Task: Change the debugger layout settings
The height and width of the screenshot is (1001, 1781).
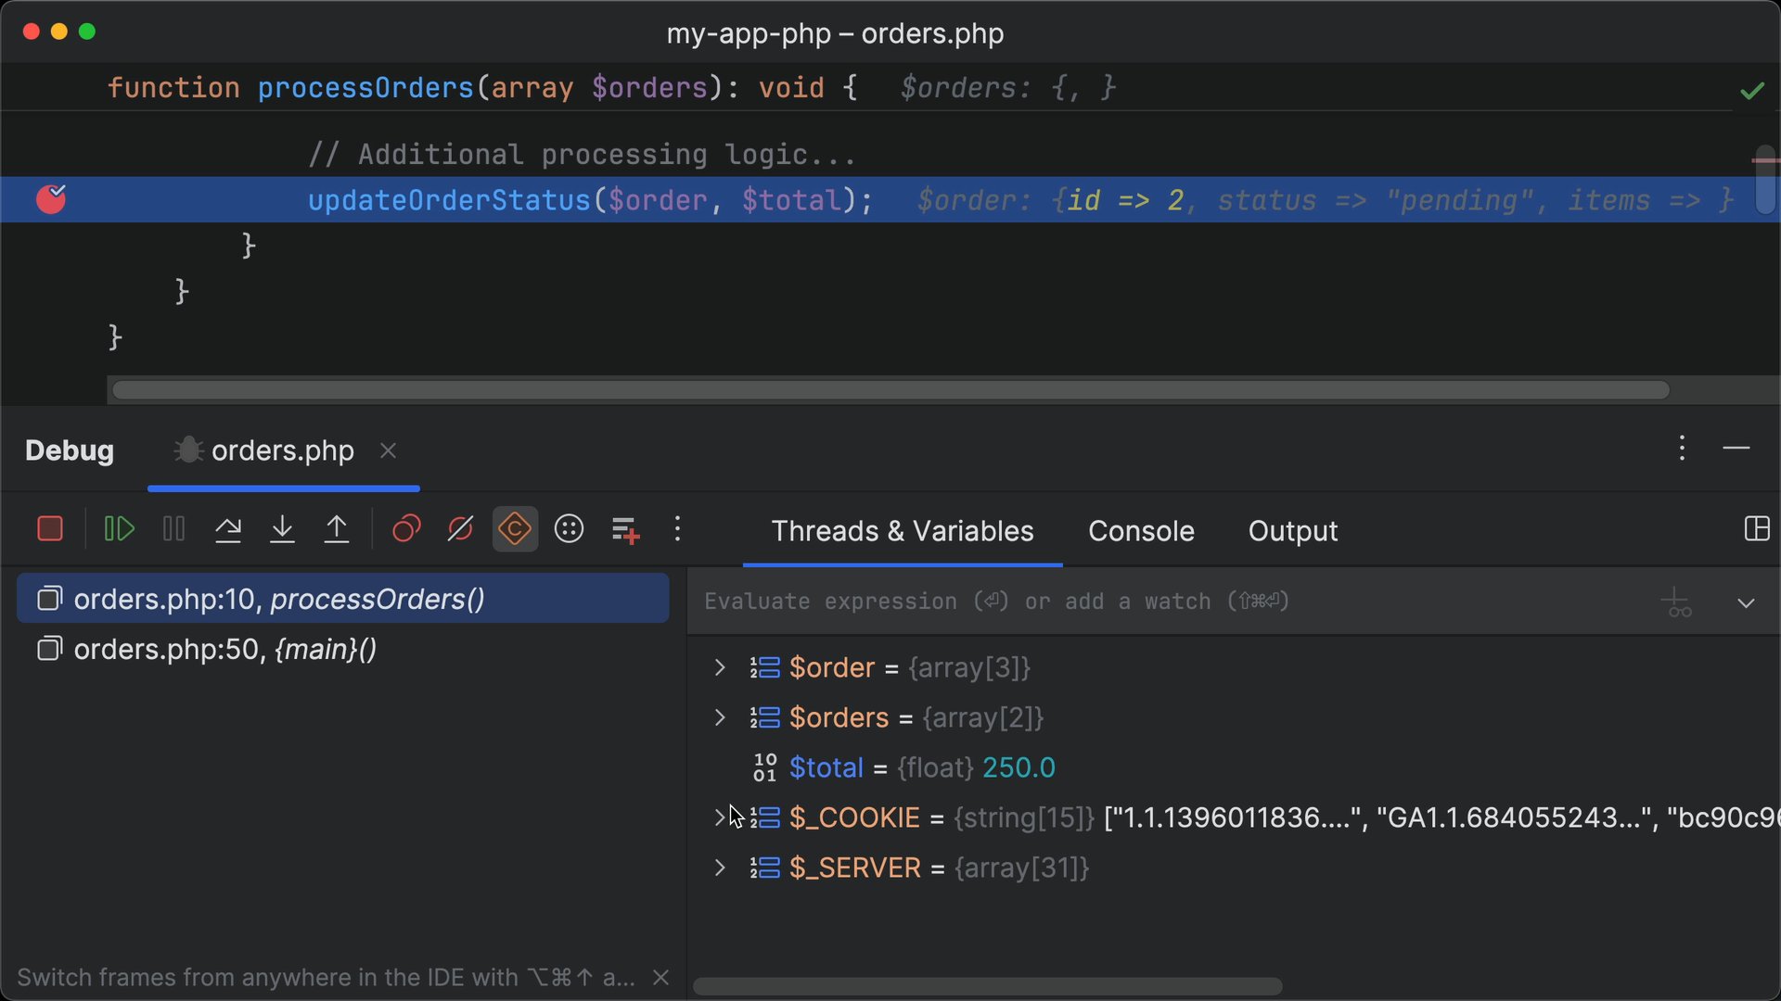Action: pyautogui.click(x=1757, y=529)
